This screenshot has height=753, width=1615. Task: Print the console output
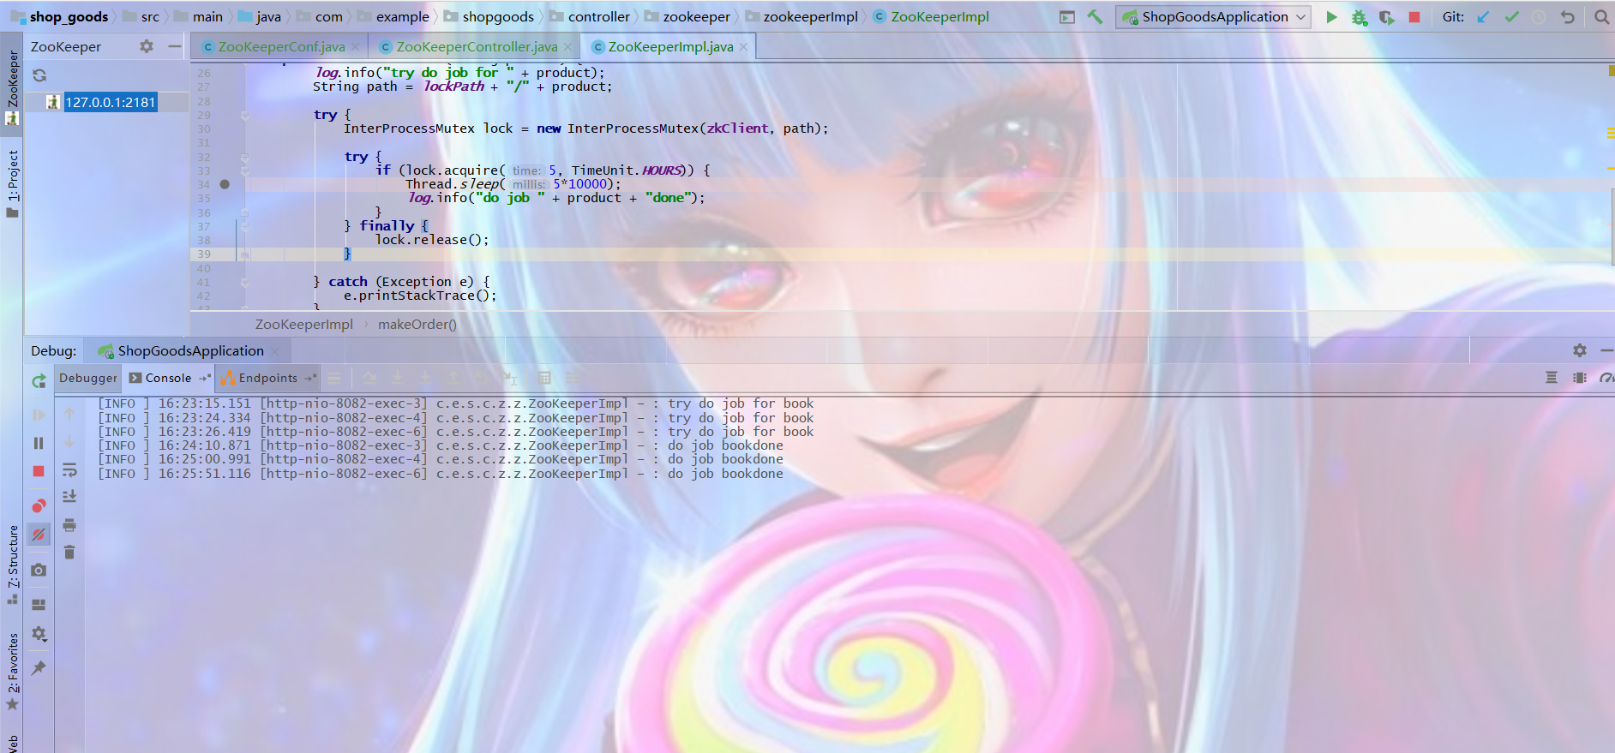(69, 525)
